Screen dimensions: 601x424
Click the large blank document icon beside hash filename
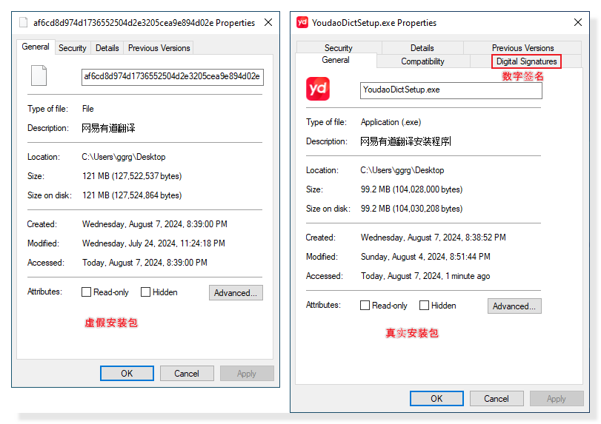click(x=39, y=76)
